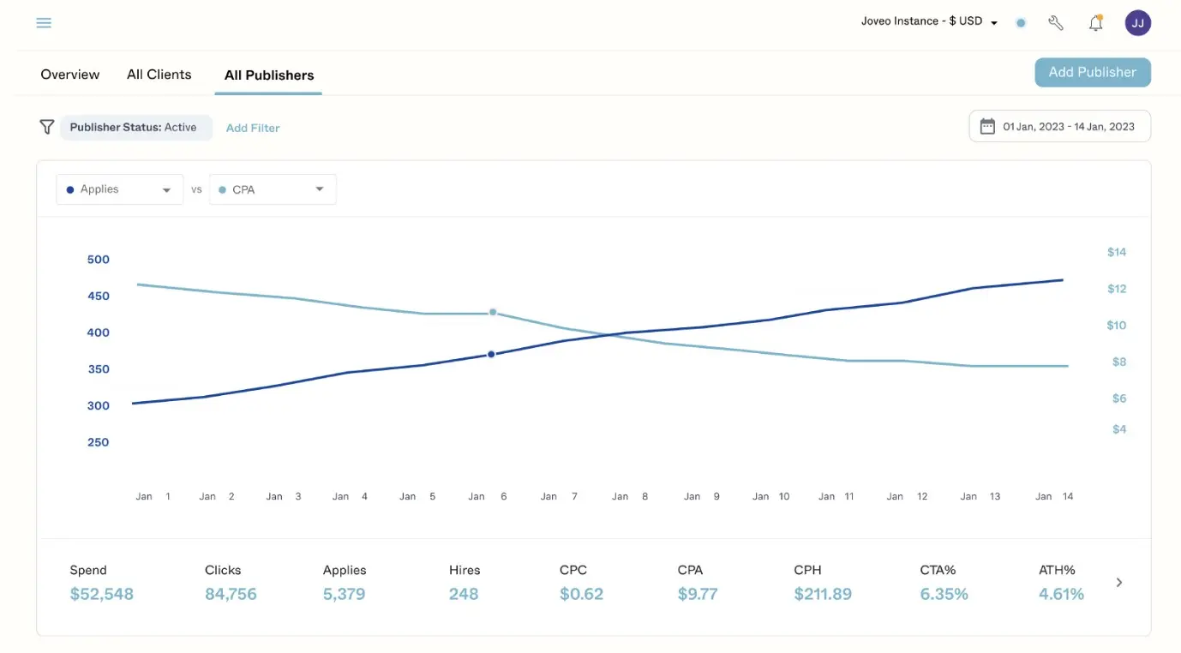Viewport: 1181px width, 653px height.
Task: Remove the Publisher Status Active filter chip
Action: [x=136, y=127]
